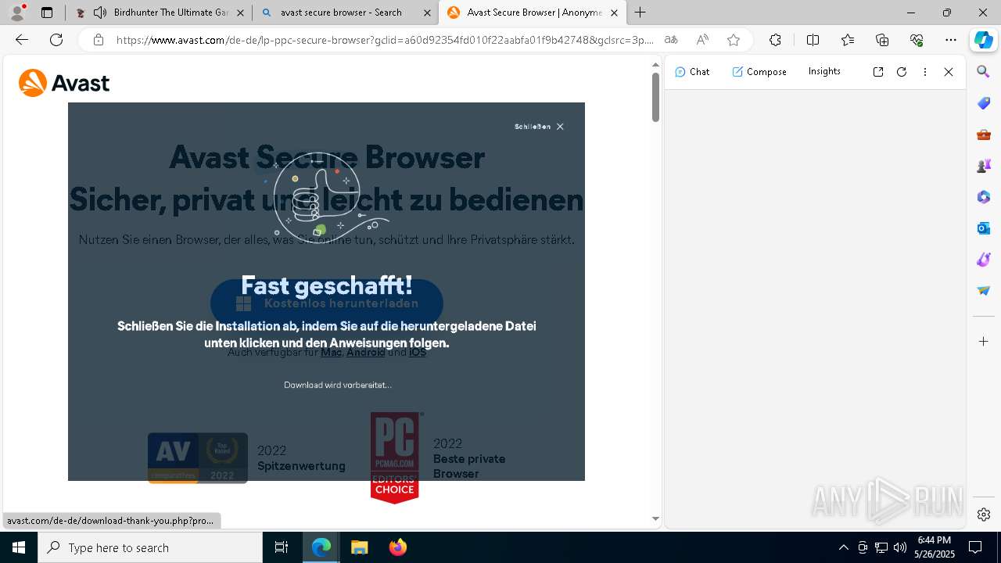Open Collections panel
This screenshot has height=563, width=1001.
click(x=882, y=40)
